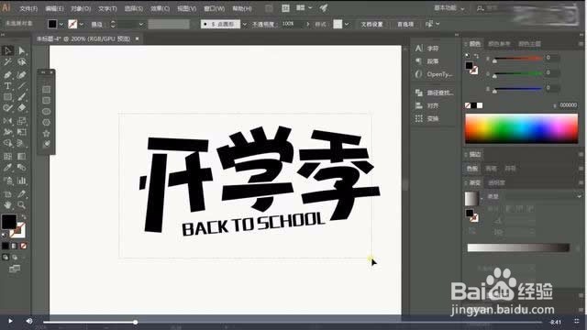This screenshot has width=587, height=330.
Task: Select the Mesh tool
Action: [x=7, y=156]
